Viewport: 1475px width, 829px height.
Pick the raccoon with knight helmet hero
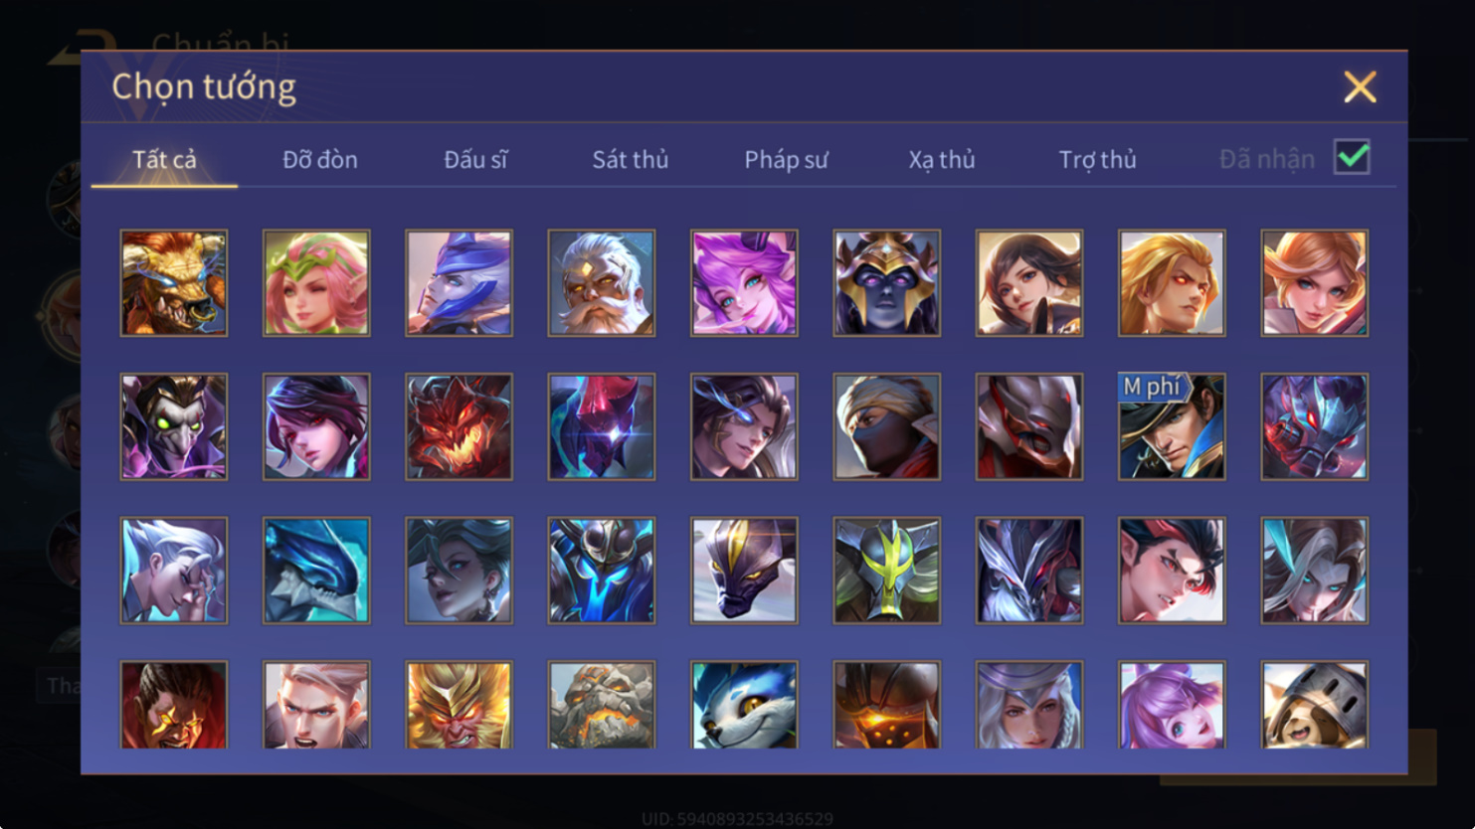tap(1314, 705)
